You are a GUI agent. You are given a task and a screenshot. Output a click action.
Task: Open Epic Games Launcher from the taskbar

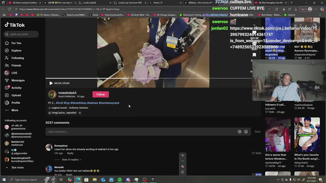153,180
